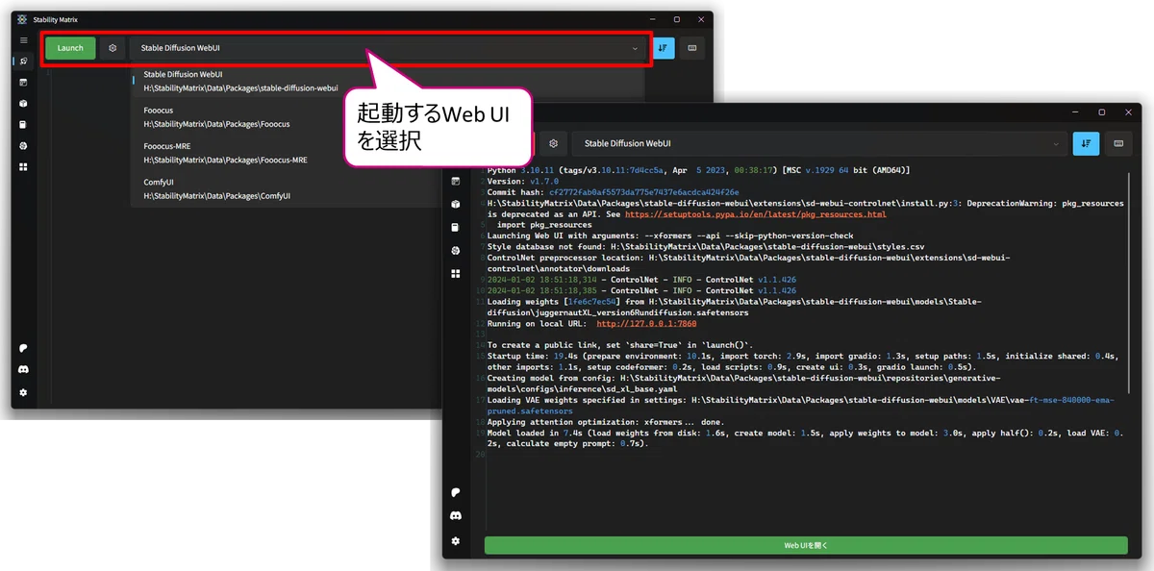The image size is (1154, 571).
Task: Click the package dropdown chevron in back window
Action: 635,48
